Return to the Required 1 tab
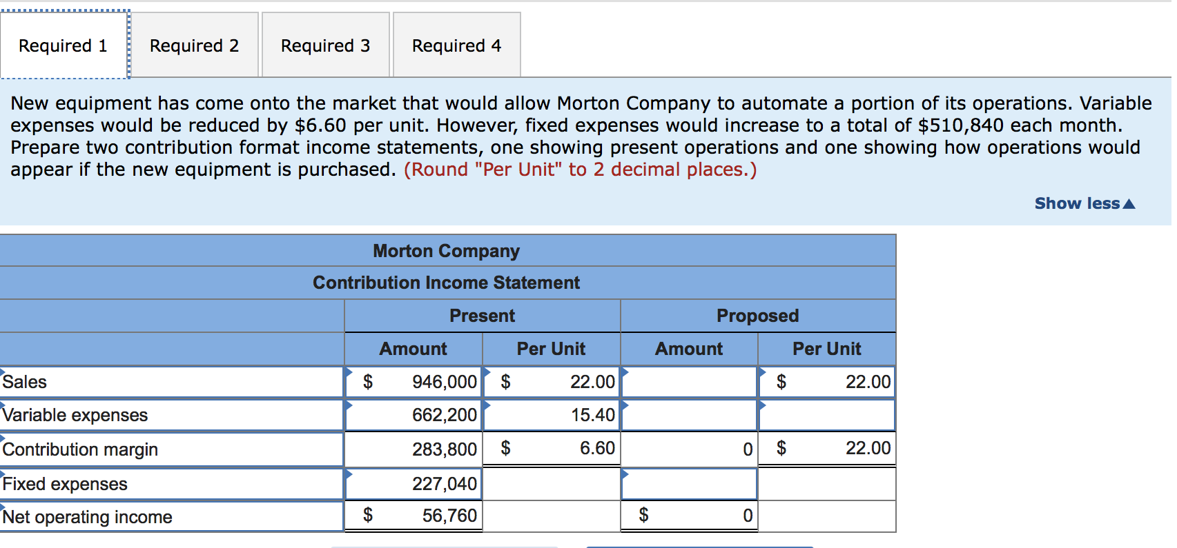Screen dimensions: 1177x548 [63, 45]
